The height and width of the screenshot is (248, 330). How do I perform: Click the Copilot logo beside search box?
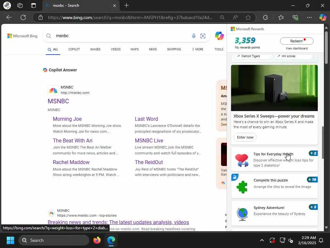coord(219,36)
